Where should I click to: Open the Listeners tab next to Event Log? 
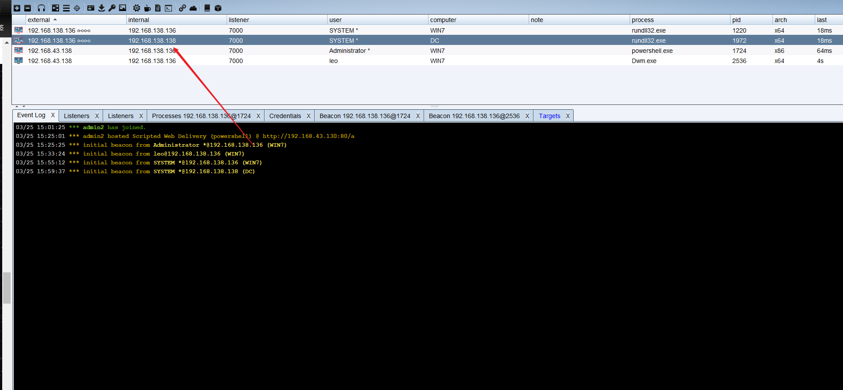click(x=77, y=116)
